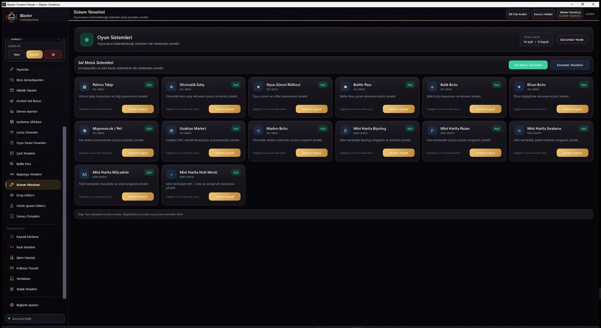Click the Kaydet button
Image resolution: width=601 pixels, height=328 pixels.
[34, 54]
